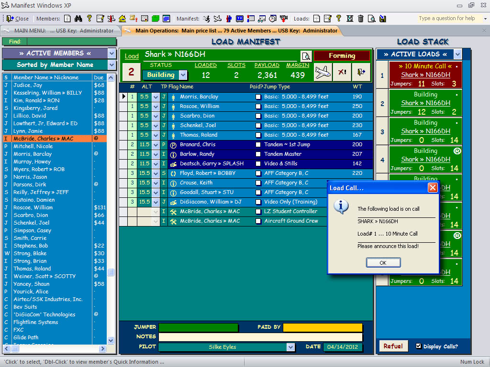The height and width of the screenshot is (367, 490).
Task: Check Paid box for Scarbro, Dion
Action: 258,116
